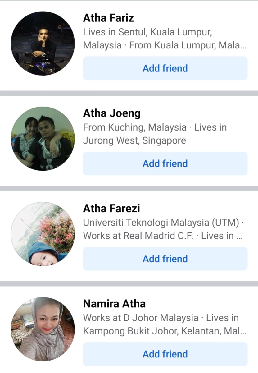The width and height of the screenshot is (258, 373).
Task: Add Atha Joeng as a friend
Action: tap(165, 163)
